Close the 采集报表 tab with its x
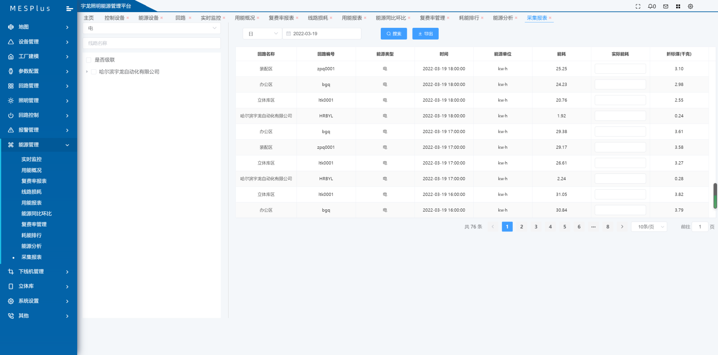 pos(550,18)
